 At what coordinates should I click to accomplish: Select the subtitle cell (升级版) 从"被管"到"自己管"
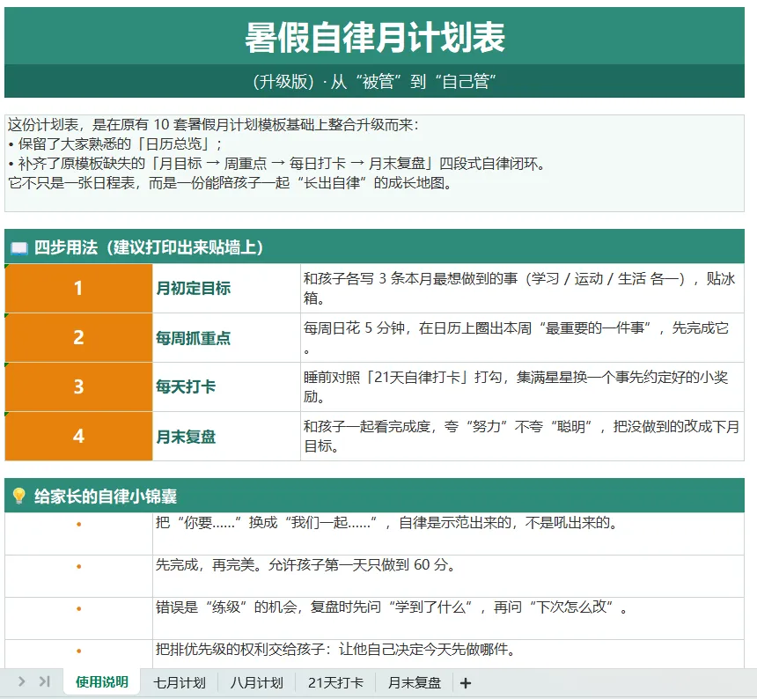[375, 81]
